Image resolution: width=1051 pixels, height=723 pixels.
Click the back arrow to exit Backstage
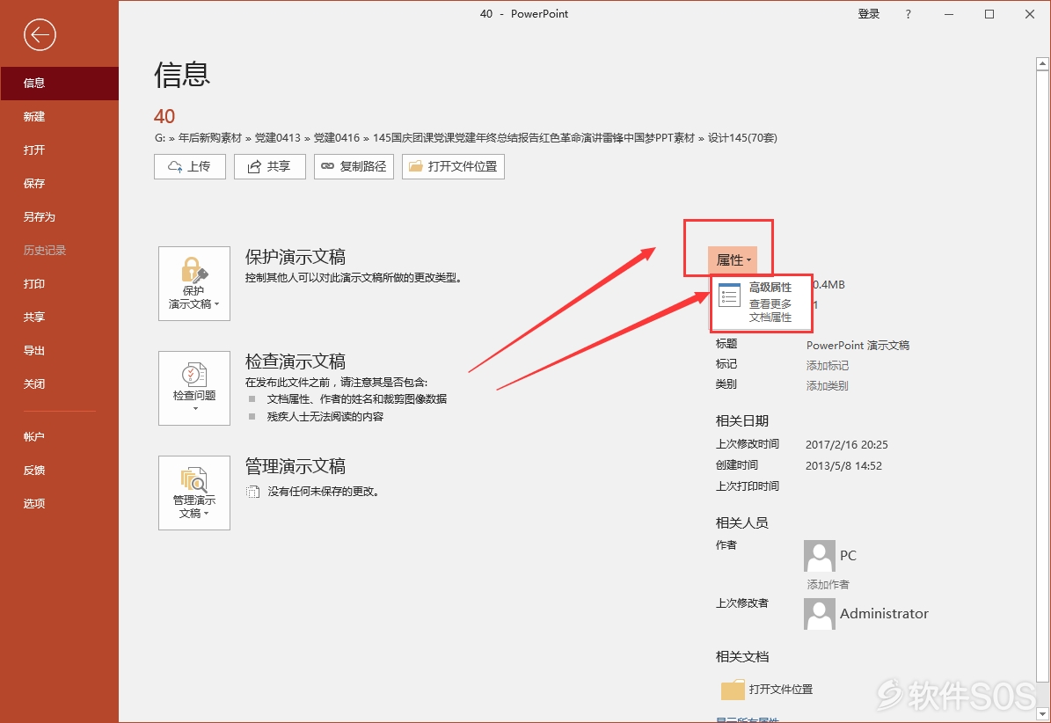[x=40, y=34]
